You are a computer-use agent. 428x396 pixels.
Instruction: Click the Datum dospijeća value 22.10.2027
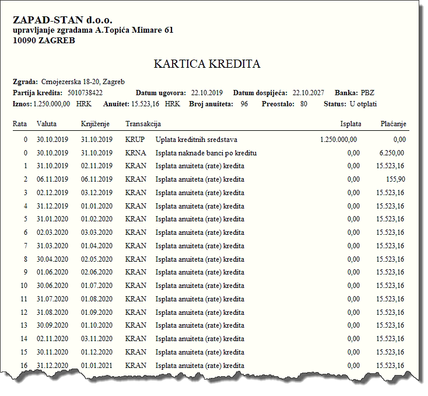[308, 93]
